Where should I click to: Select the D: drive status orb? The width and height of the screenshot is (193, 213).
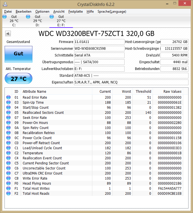click(28, 17)
